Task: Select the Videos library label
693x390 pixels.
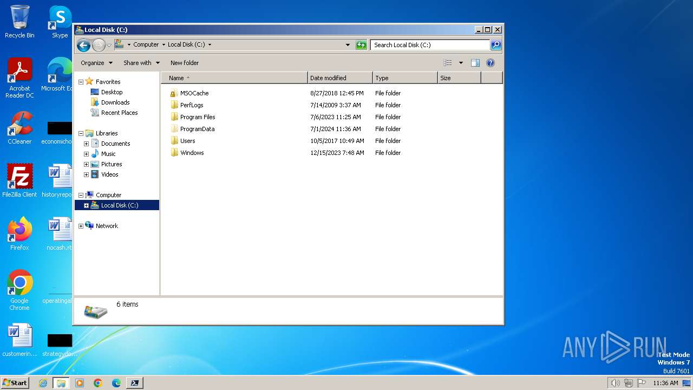Action: 109,174
